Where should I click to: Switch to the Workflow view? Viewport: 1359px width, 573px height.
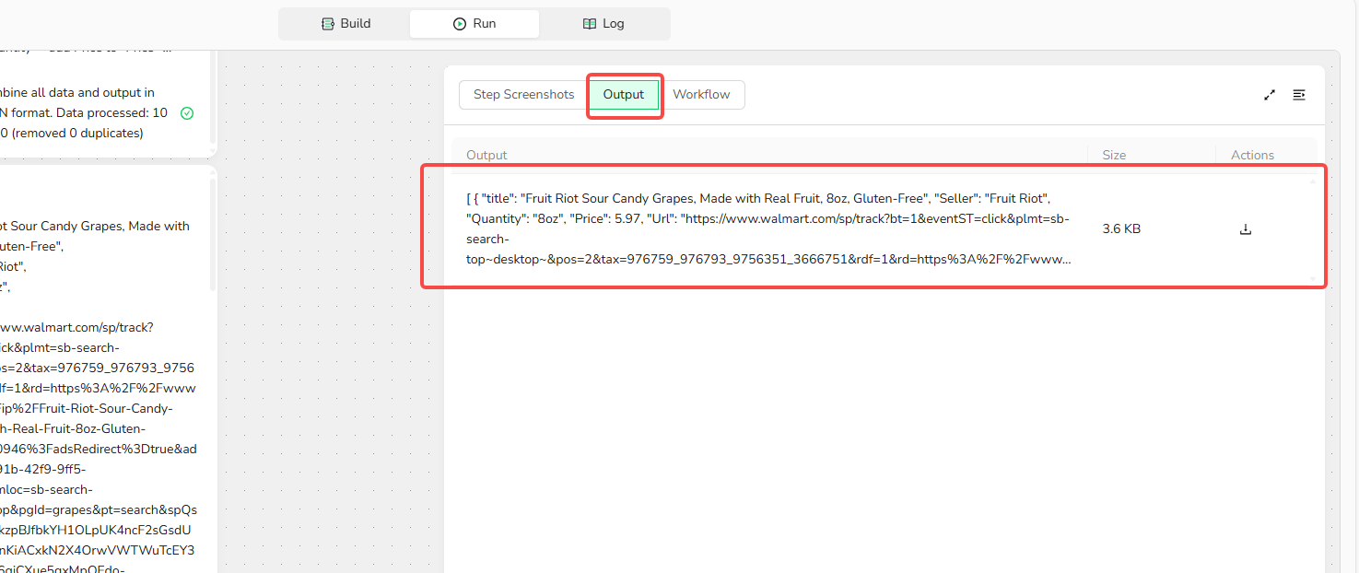tap(701, 95)
